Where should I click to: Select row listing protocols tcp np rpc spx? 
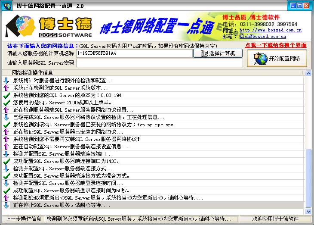93,125
